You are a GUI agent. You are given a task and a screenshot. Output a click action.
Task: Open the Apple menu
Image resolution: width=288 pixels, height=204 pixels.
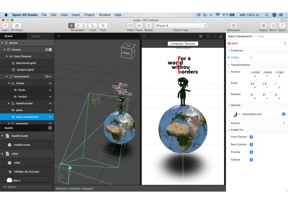pyautogui.click(x=6, y=15)
